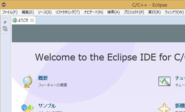Image resolution: width=185 pixels, height=112 pixels.
Task: Click the colored shapes sample icon
Action: [x=28, y=108]
